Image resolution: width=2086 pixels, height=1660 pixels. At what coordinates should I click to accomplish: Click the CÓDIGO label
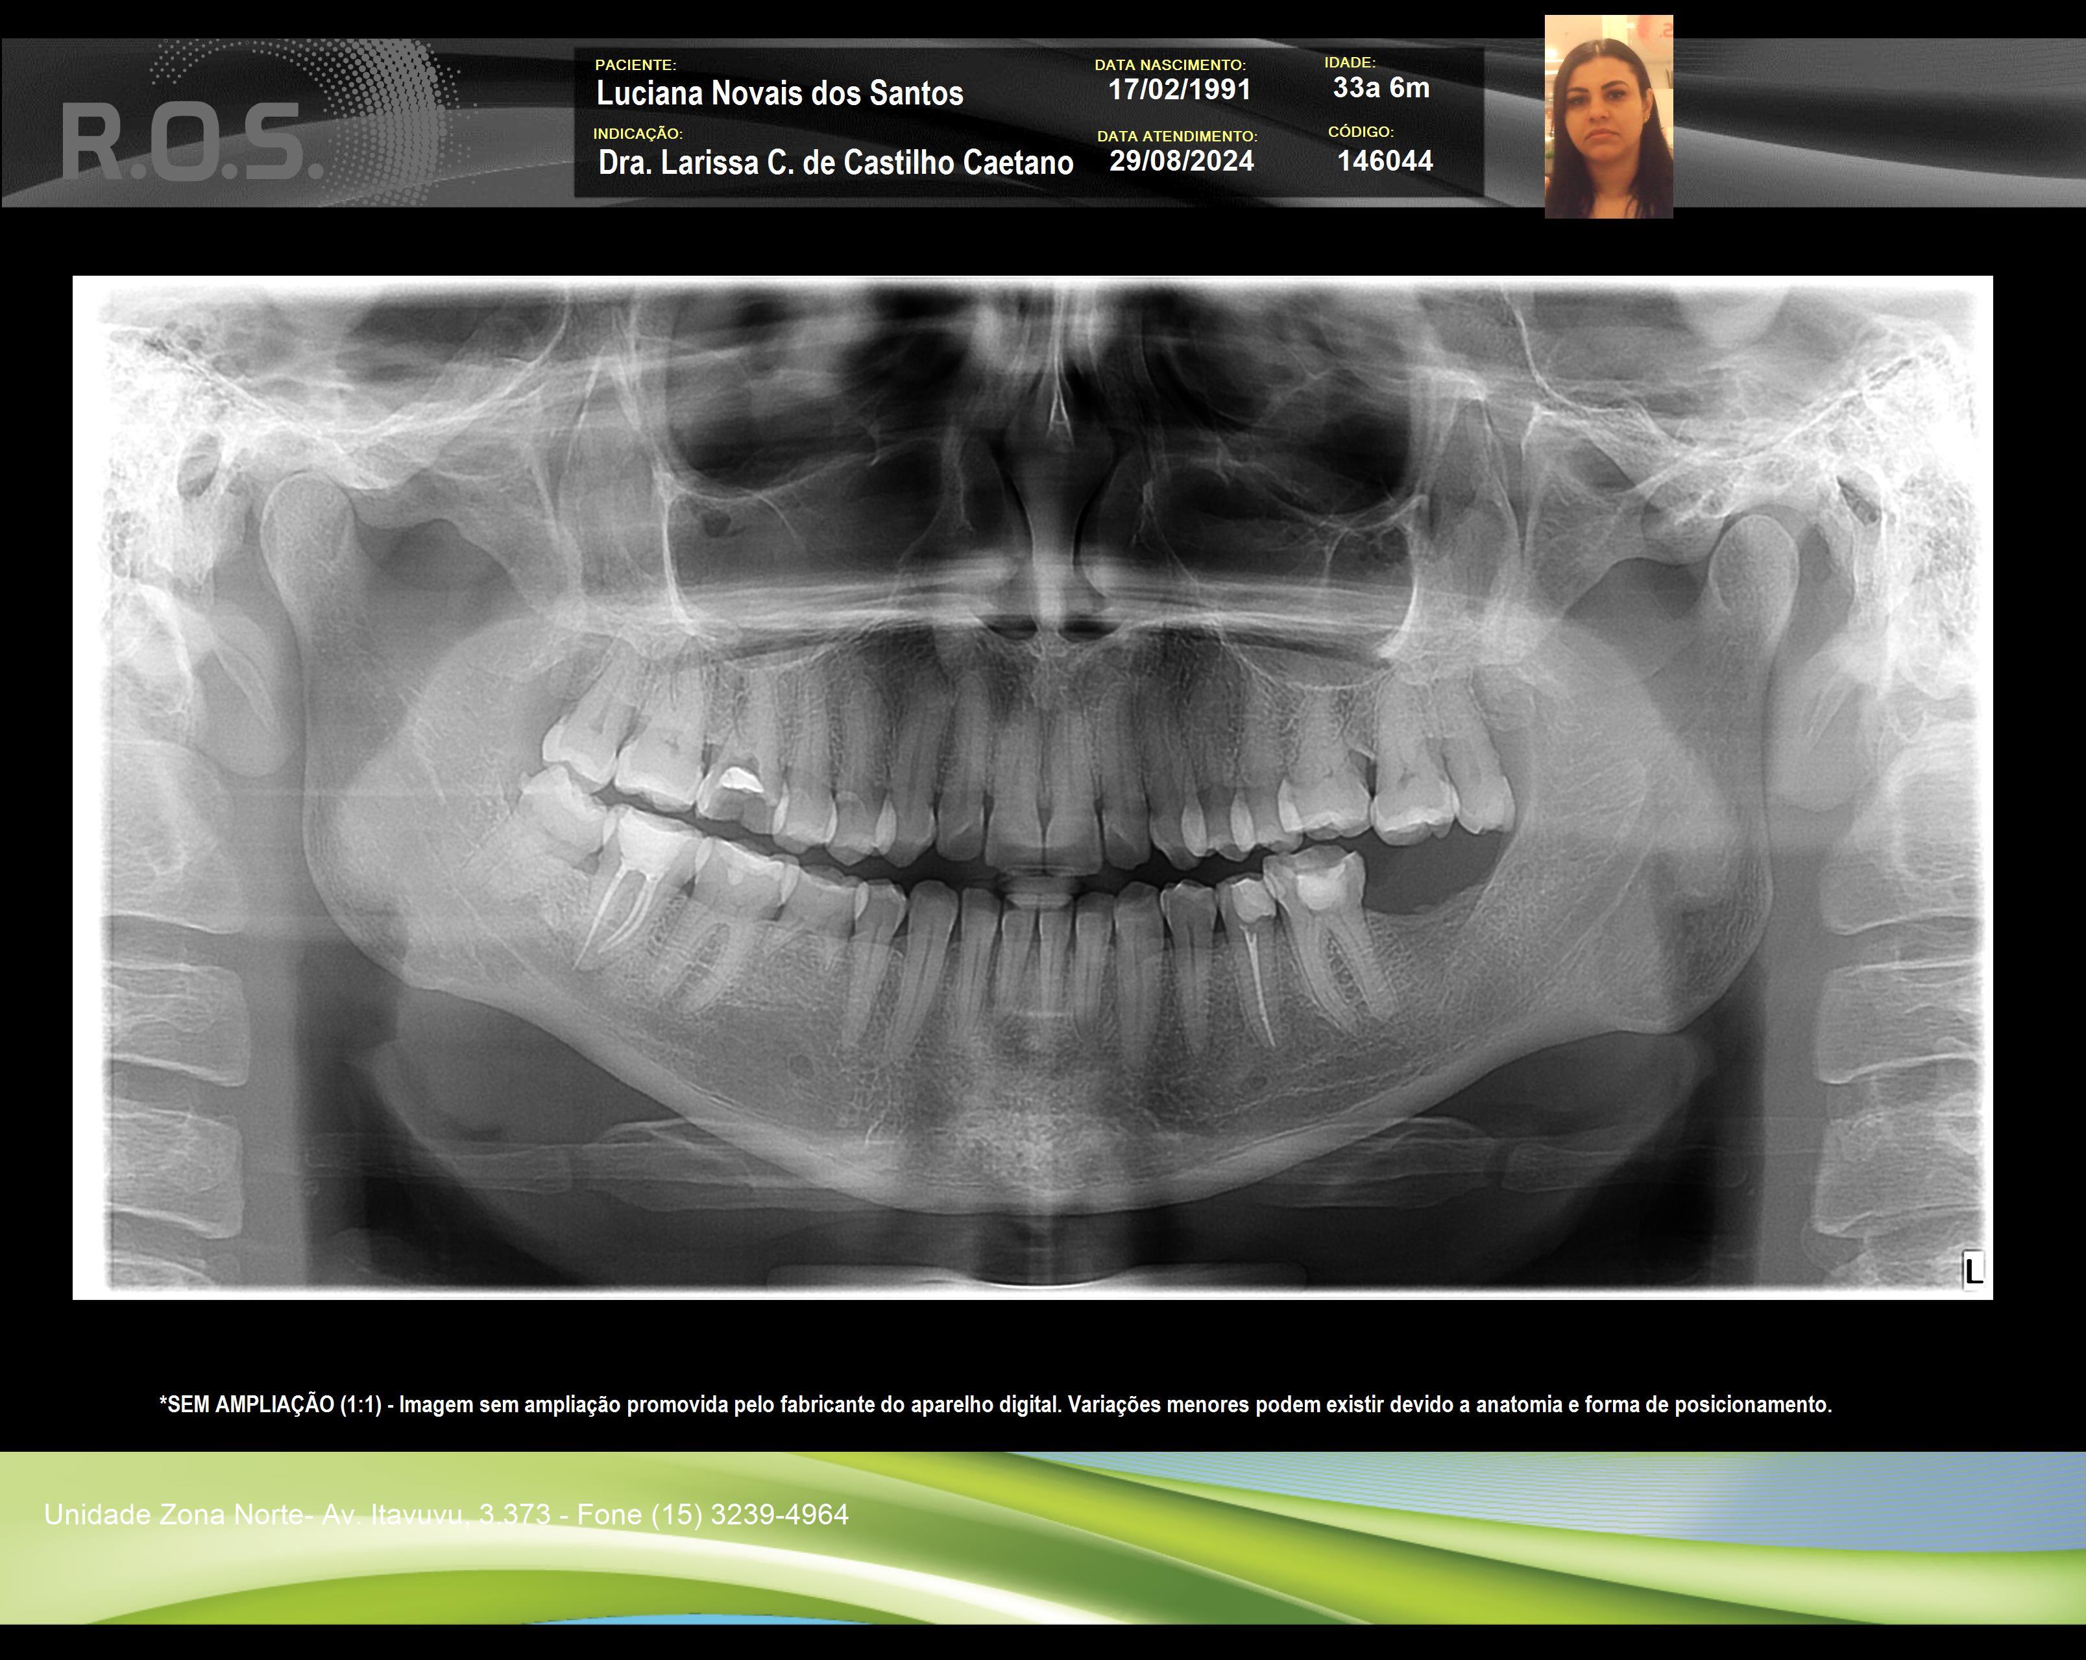pyautogui.click(x=1361, y=132)
